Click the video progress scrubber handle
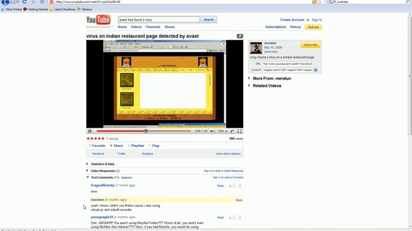The height and width of the screenshot is (231, 412). coord(146,131)
